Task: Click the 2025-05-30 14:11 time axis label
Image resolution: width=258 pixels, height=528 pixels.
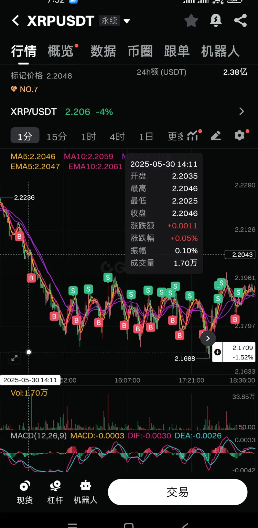Action: click(x=30, y=380)
